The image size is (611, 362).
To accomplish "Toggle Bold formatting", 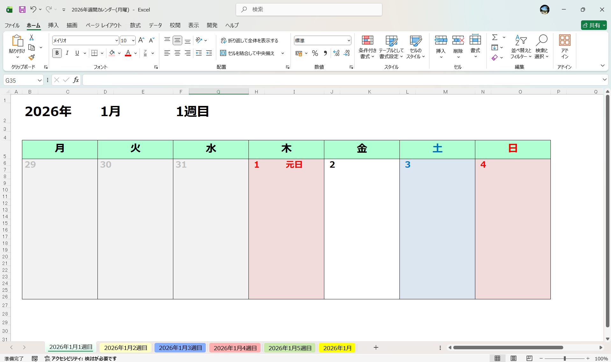I will point(57,53).
